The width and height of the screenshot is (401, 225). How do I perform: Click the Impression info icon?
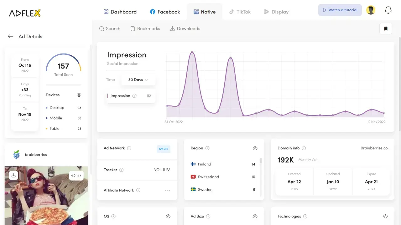pyautogui.click(x=134, y=96)
